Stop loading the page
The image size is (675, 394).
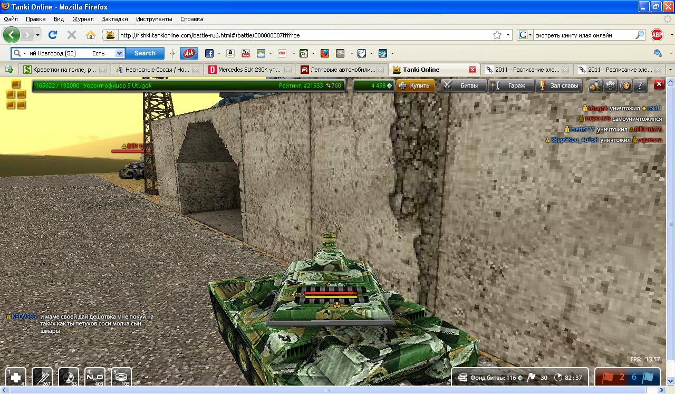point(72,35)
